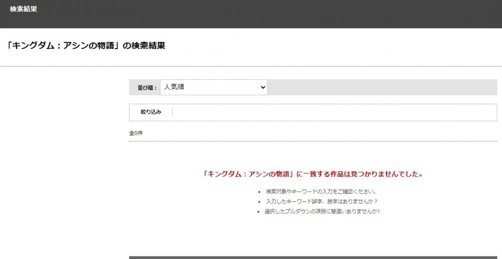The image size is (502, 259).
Task: Click the 入力したキーワード誤字、脱字はありませんか hint
Action: (321, 202)
